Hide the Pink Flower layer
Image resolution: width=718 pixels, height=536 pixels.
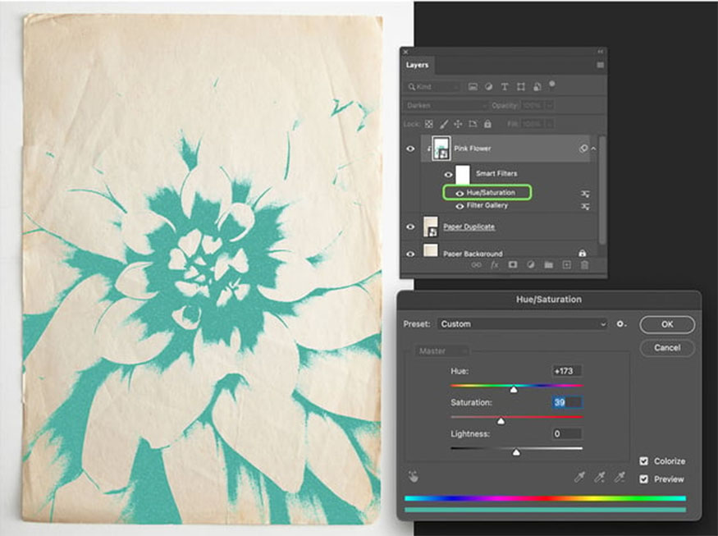[410, 149]
